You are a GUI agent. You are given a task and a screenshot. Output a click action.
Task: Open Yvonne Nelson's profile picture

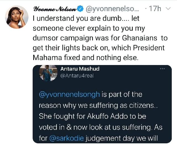pos(17,17)
